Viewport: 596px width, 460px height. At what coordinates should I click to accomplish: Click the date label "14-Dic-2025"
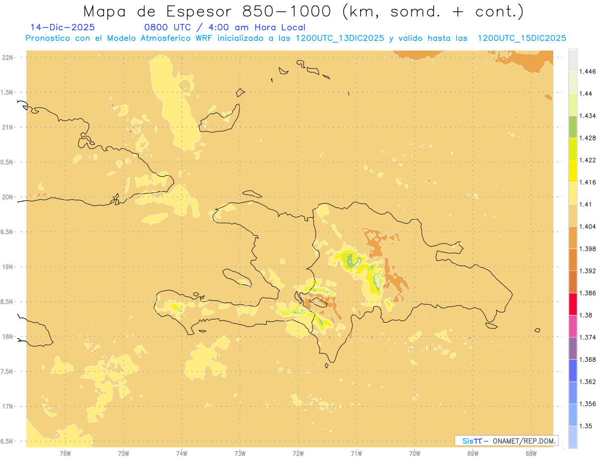[63, 27]
